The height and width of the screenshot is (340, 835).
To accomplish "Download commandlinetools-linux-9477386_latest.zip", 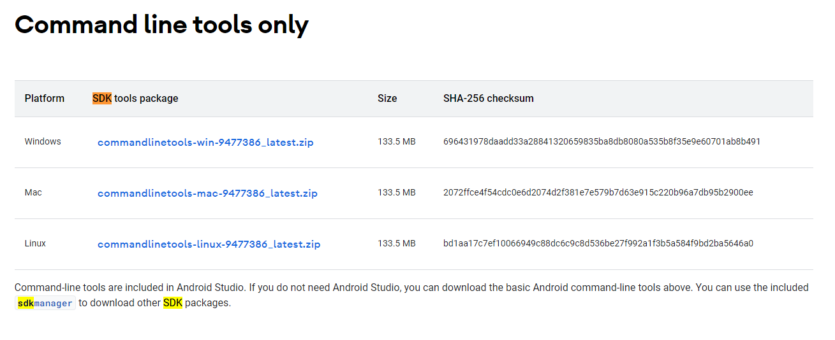I will tap(209, 244).
